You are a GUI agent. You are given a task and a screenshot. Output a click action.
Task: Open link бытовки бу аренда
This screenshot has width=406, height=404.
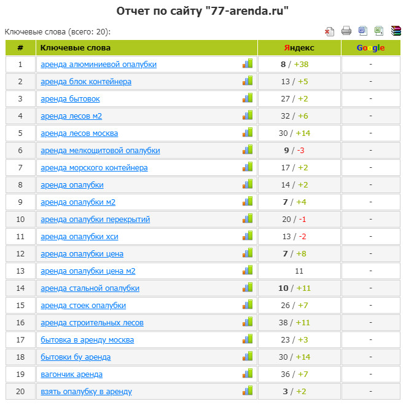(x=76, y=357)
